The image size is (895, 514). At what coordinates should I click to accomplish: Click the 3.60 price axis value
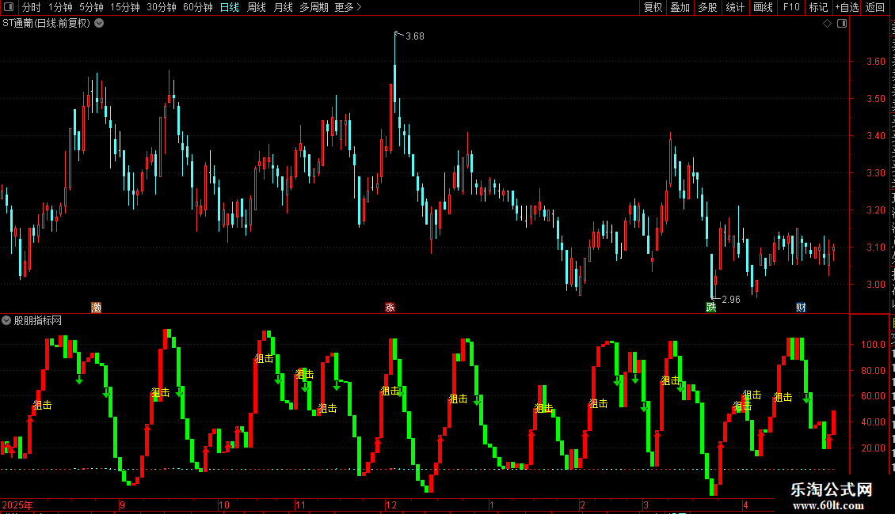[875, 62]
